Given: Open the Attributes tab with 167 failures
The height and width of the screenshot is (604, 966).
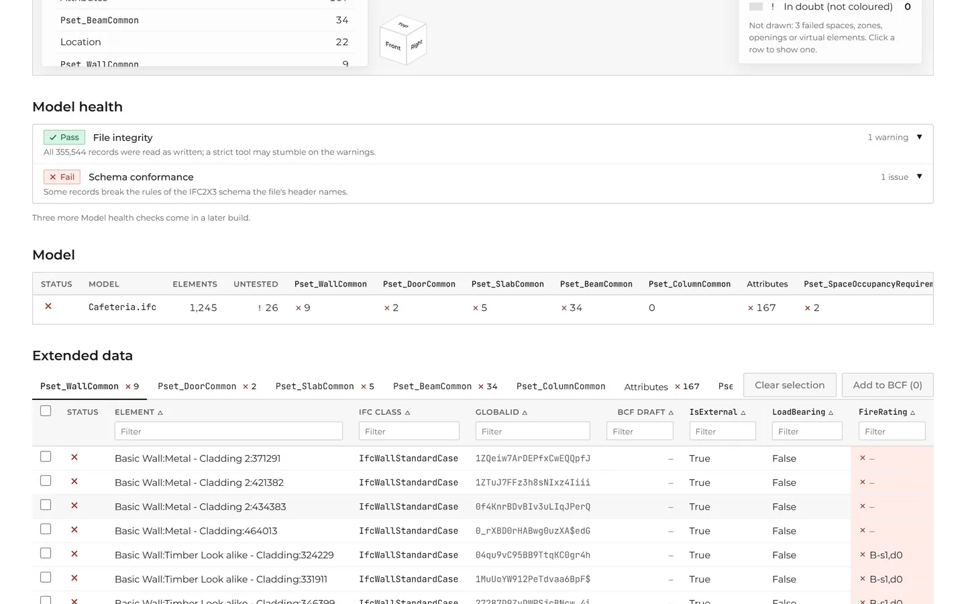Looking at the screenshot, I should coord(661,387).
